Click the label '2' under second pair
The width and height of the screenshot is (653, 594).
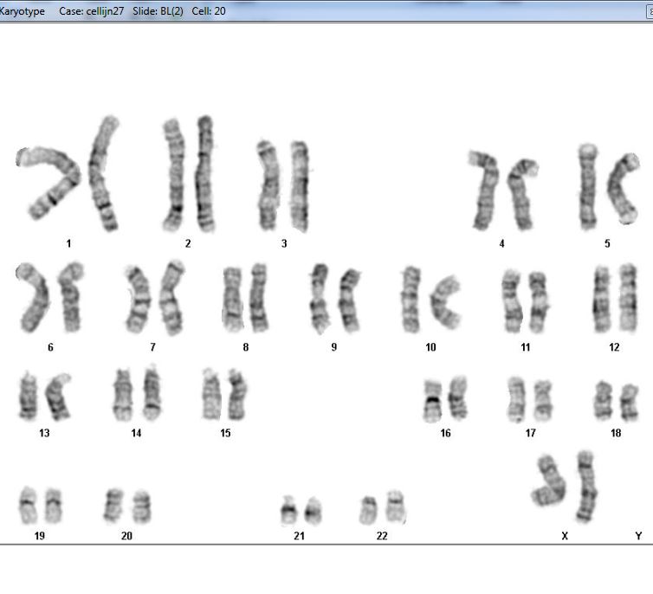tap(188, 243)
